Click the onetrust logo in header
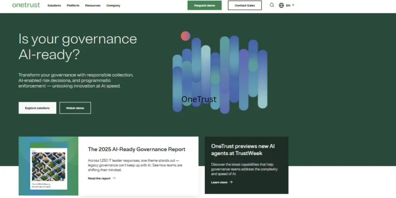The width and height of the screenshot is (396, 198). (x=26, y=5)
